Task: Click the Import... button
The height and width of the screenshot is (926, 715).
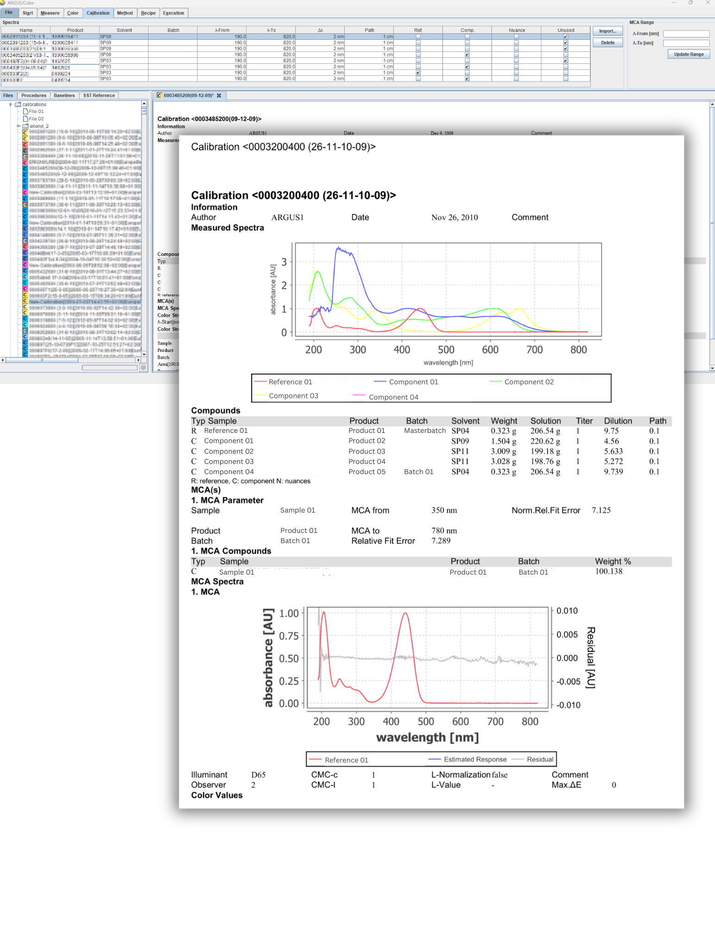Action: 608,31
